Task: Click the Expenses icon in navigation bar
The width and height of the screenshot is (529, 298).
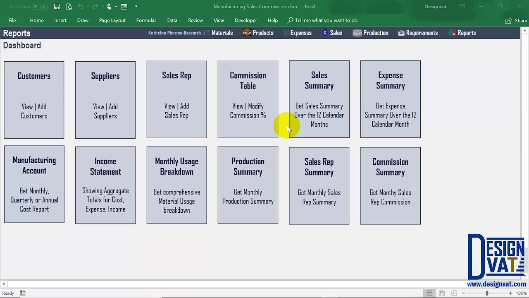Action: (x=286, y=33)
